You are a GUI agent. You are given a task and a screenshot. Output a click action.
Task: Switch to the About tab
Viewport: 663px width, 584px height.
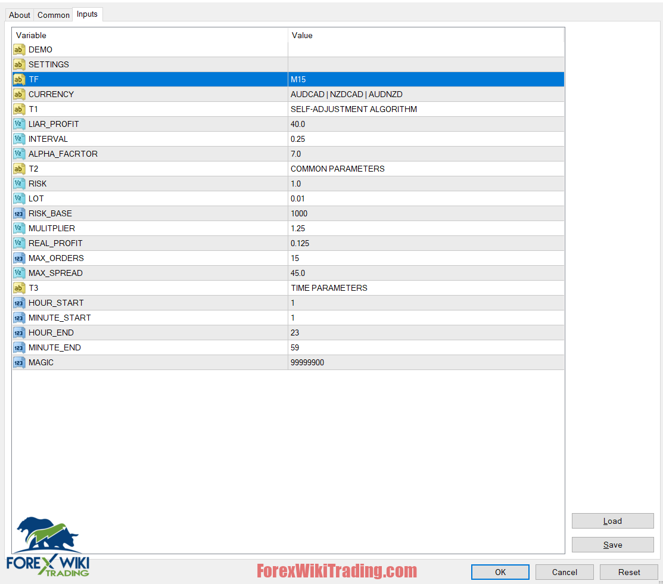click(x=19, y=15)
